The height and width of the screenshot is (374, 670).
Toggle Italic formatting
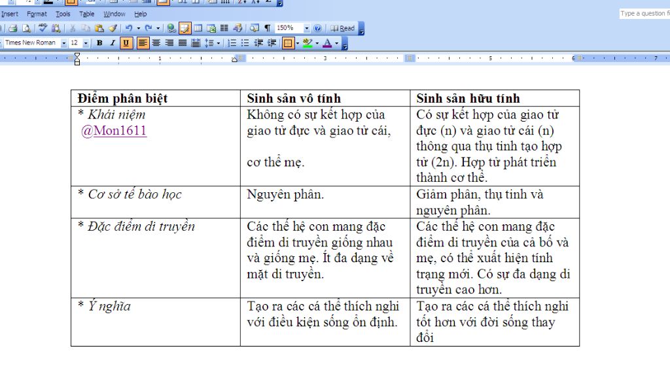tap(113, 42)
